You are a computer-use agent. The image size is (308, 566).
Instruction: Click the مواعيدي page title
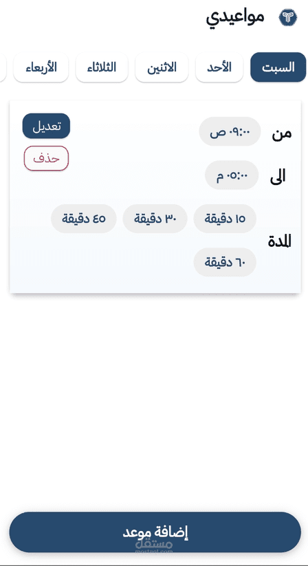tap(235, 17)
